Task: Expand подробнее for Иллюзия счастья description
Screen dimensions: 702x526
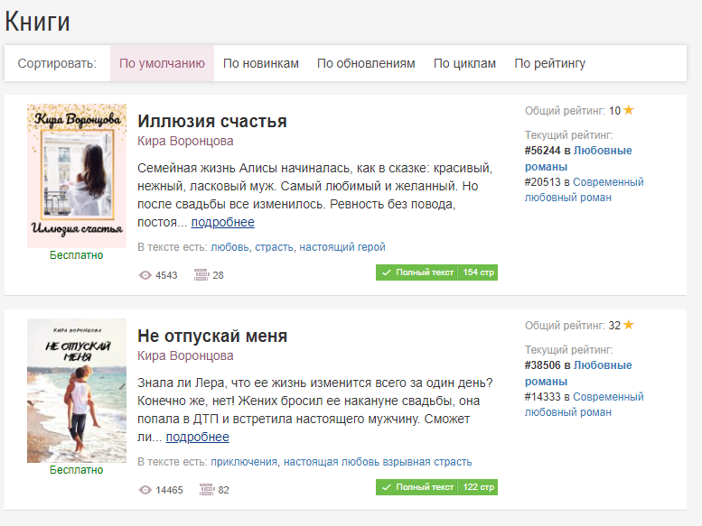Action: click(222, 222)
